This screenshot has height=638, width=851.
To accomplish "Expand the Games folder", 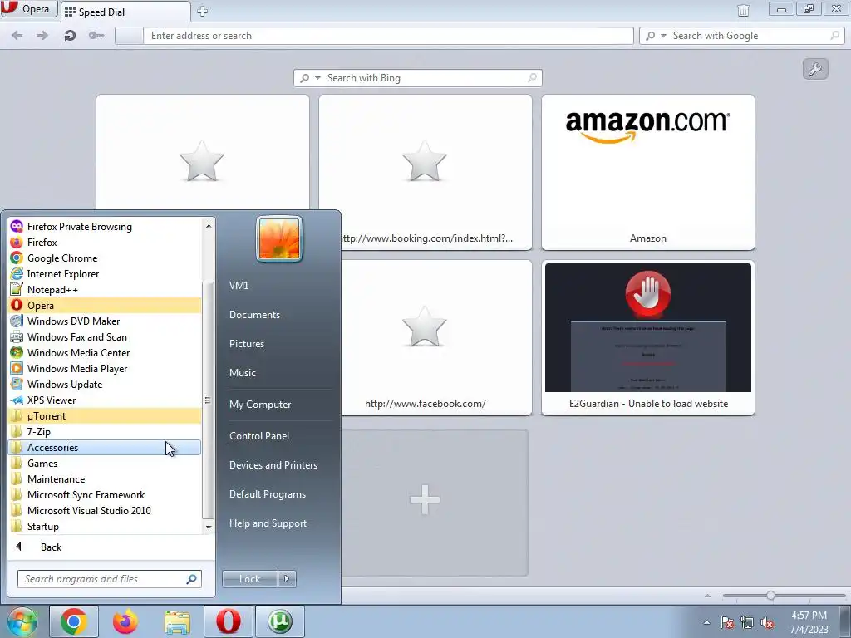I will (x=105, y=464).
